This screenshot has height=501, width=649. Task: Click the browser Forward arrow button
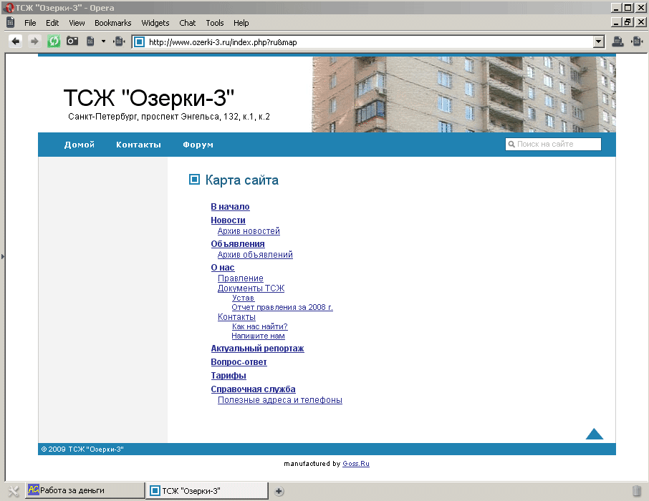click(34, 42)
